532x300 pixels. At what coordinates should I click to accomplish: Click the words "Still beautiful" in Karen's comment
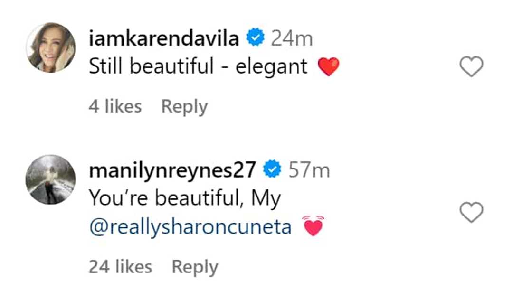click(151, 67)
